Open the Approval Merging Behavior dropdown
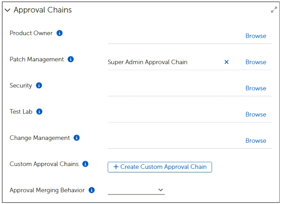282x204 pixels. (x=136, y=190)
